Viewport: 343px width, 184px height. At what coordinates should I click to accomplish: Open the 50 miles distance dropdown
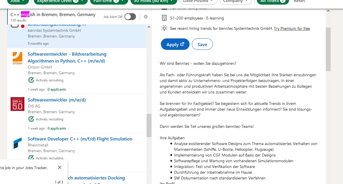154,1
